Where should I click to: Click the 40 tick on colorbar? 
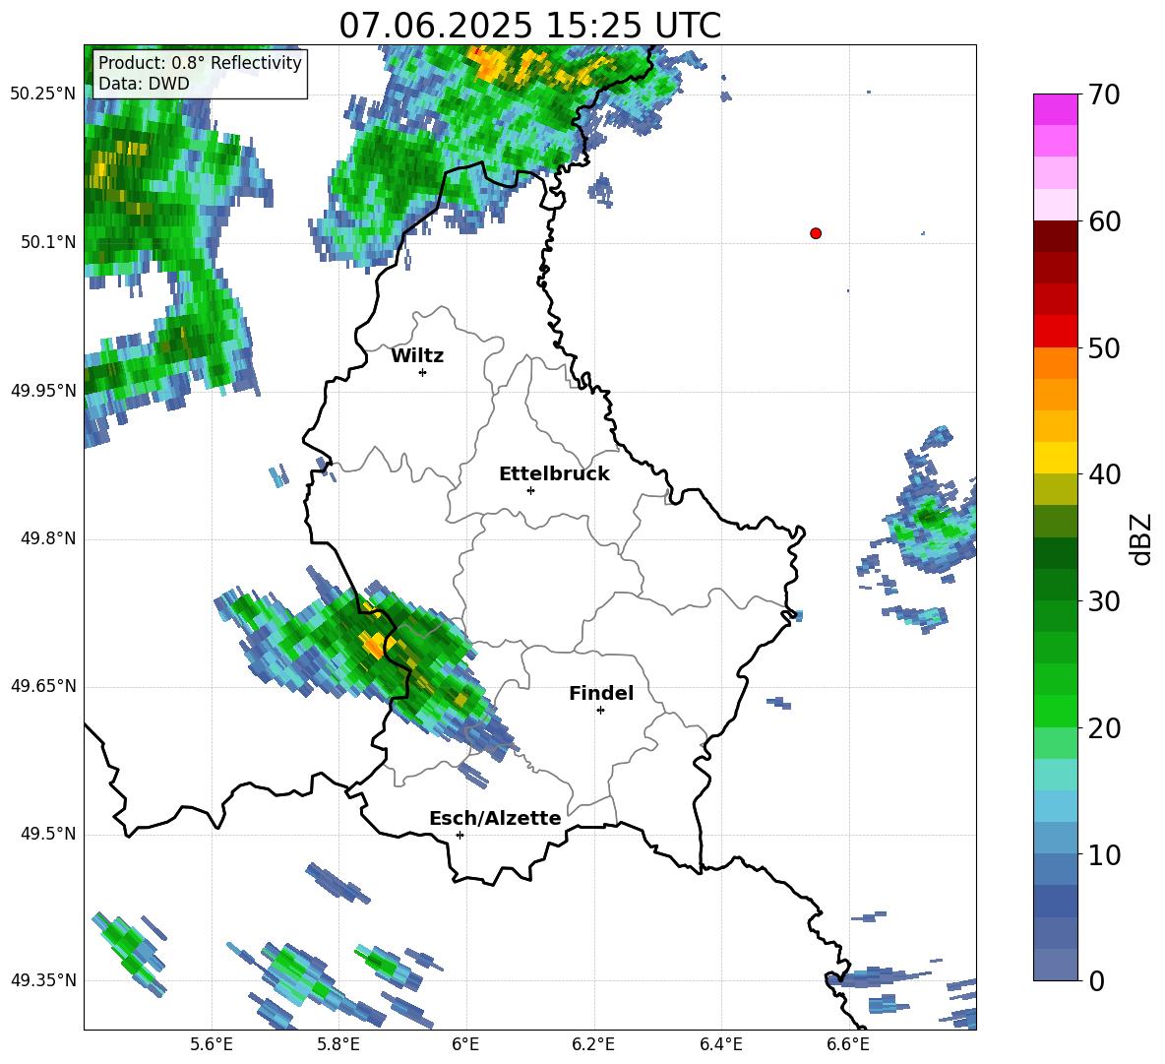[1103, 474]
